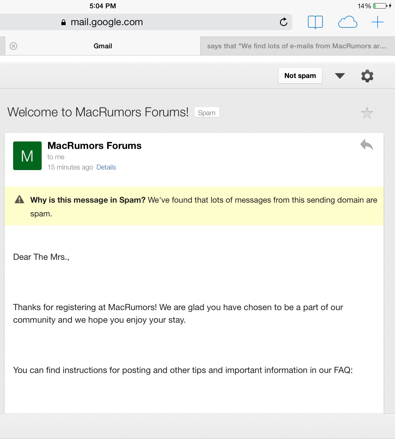Click the Spam label tag
Image resolution: width=395 pixels, height=439 pixels.
[x=207, y=113]
